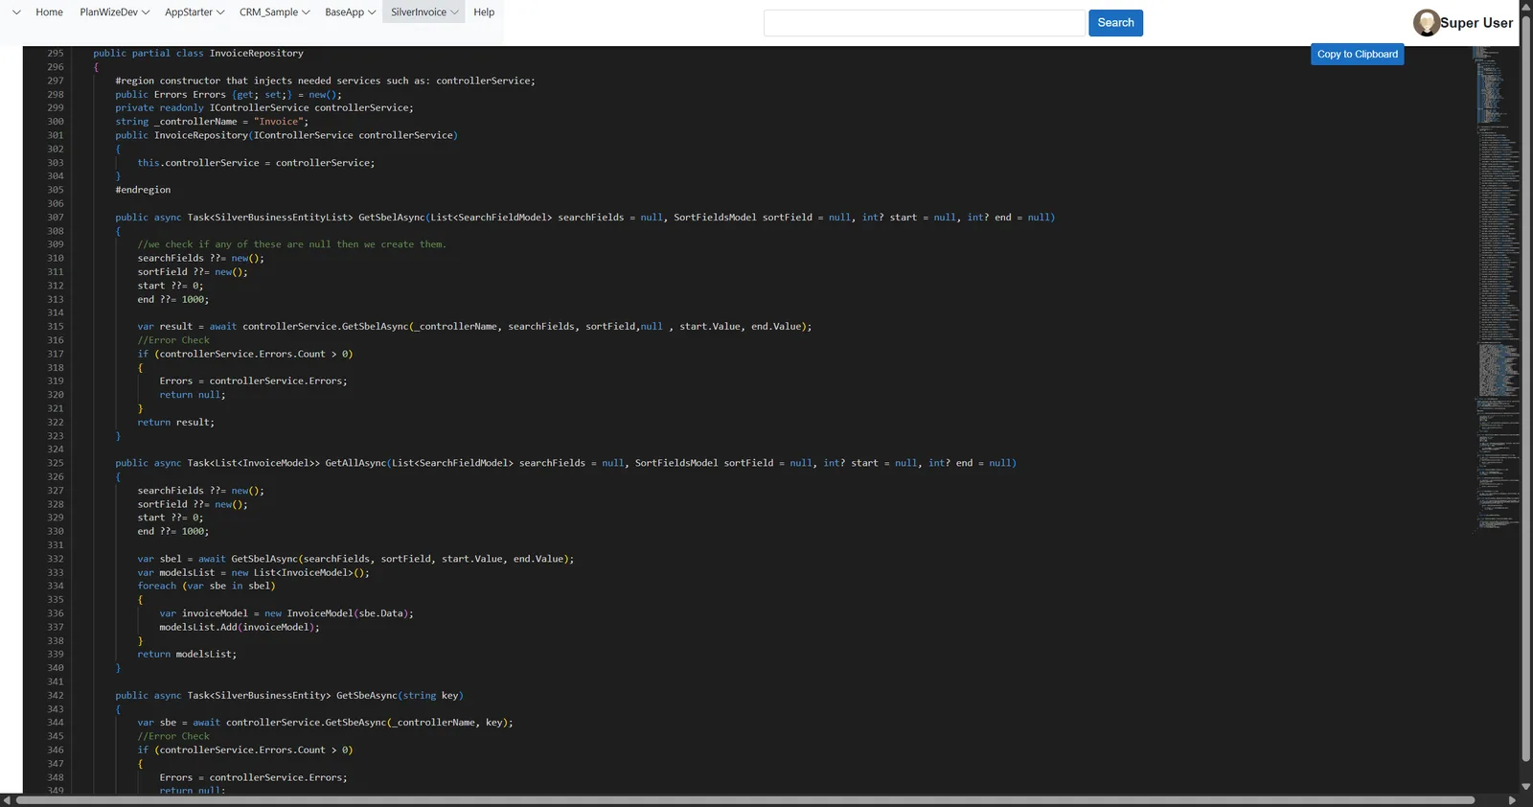Open the Home menu item

click(49, 12)
